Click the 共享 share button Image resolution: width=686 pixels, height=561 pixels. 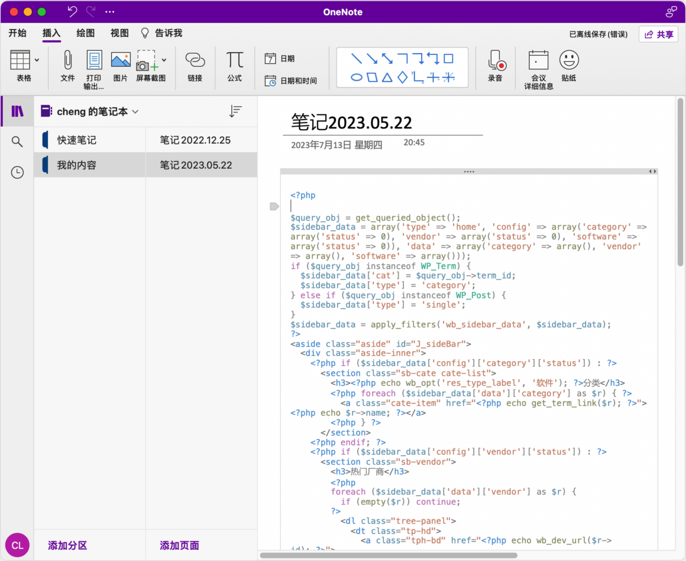(x=658, y=34)
